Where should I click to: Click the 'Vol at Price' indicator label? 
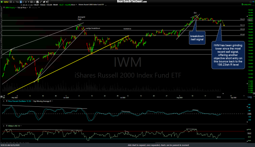pos(22,8)
